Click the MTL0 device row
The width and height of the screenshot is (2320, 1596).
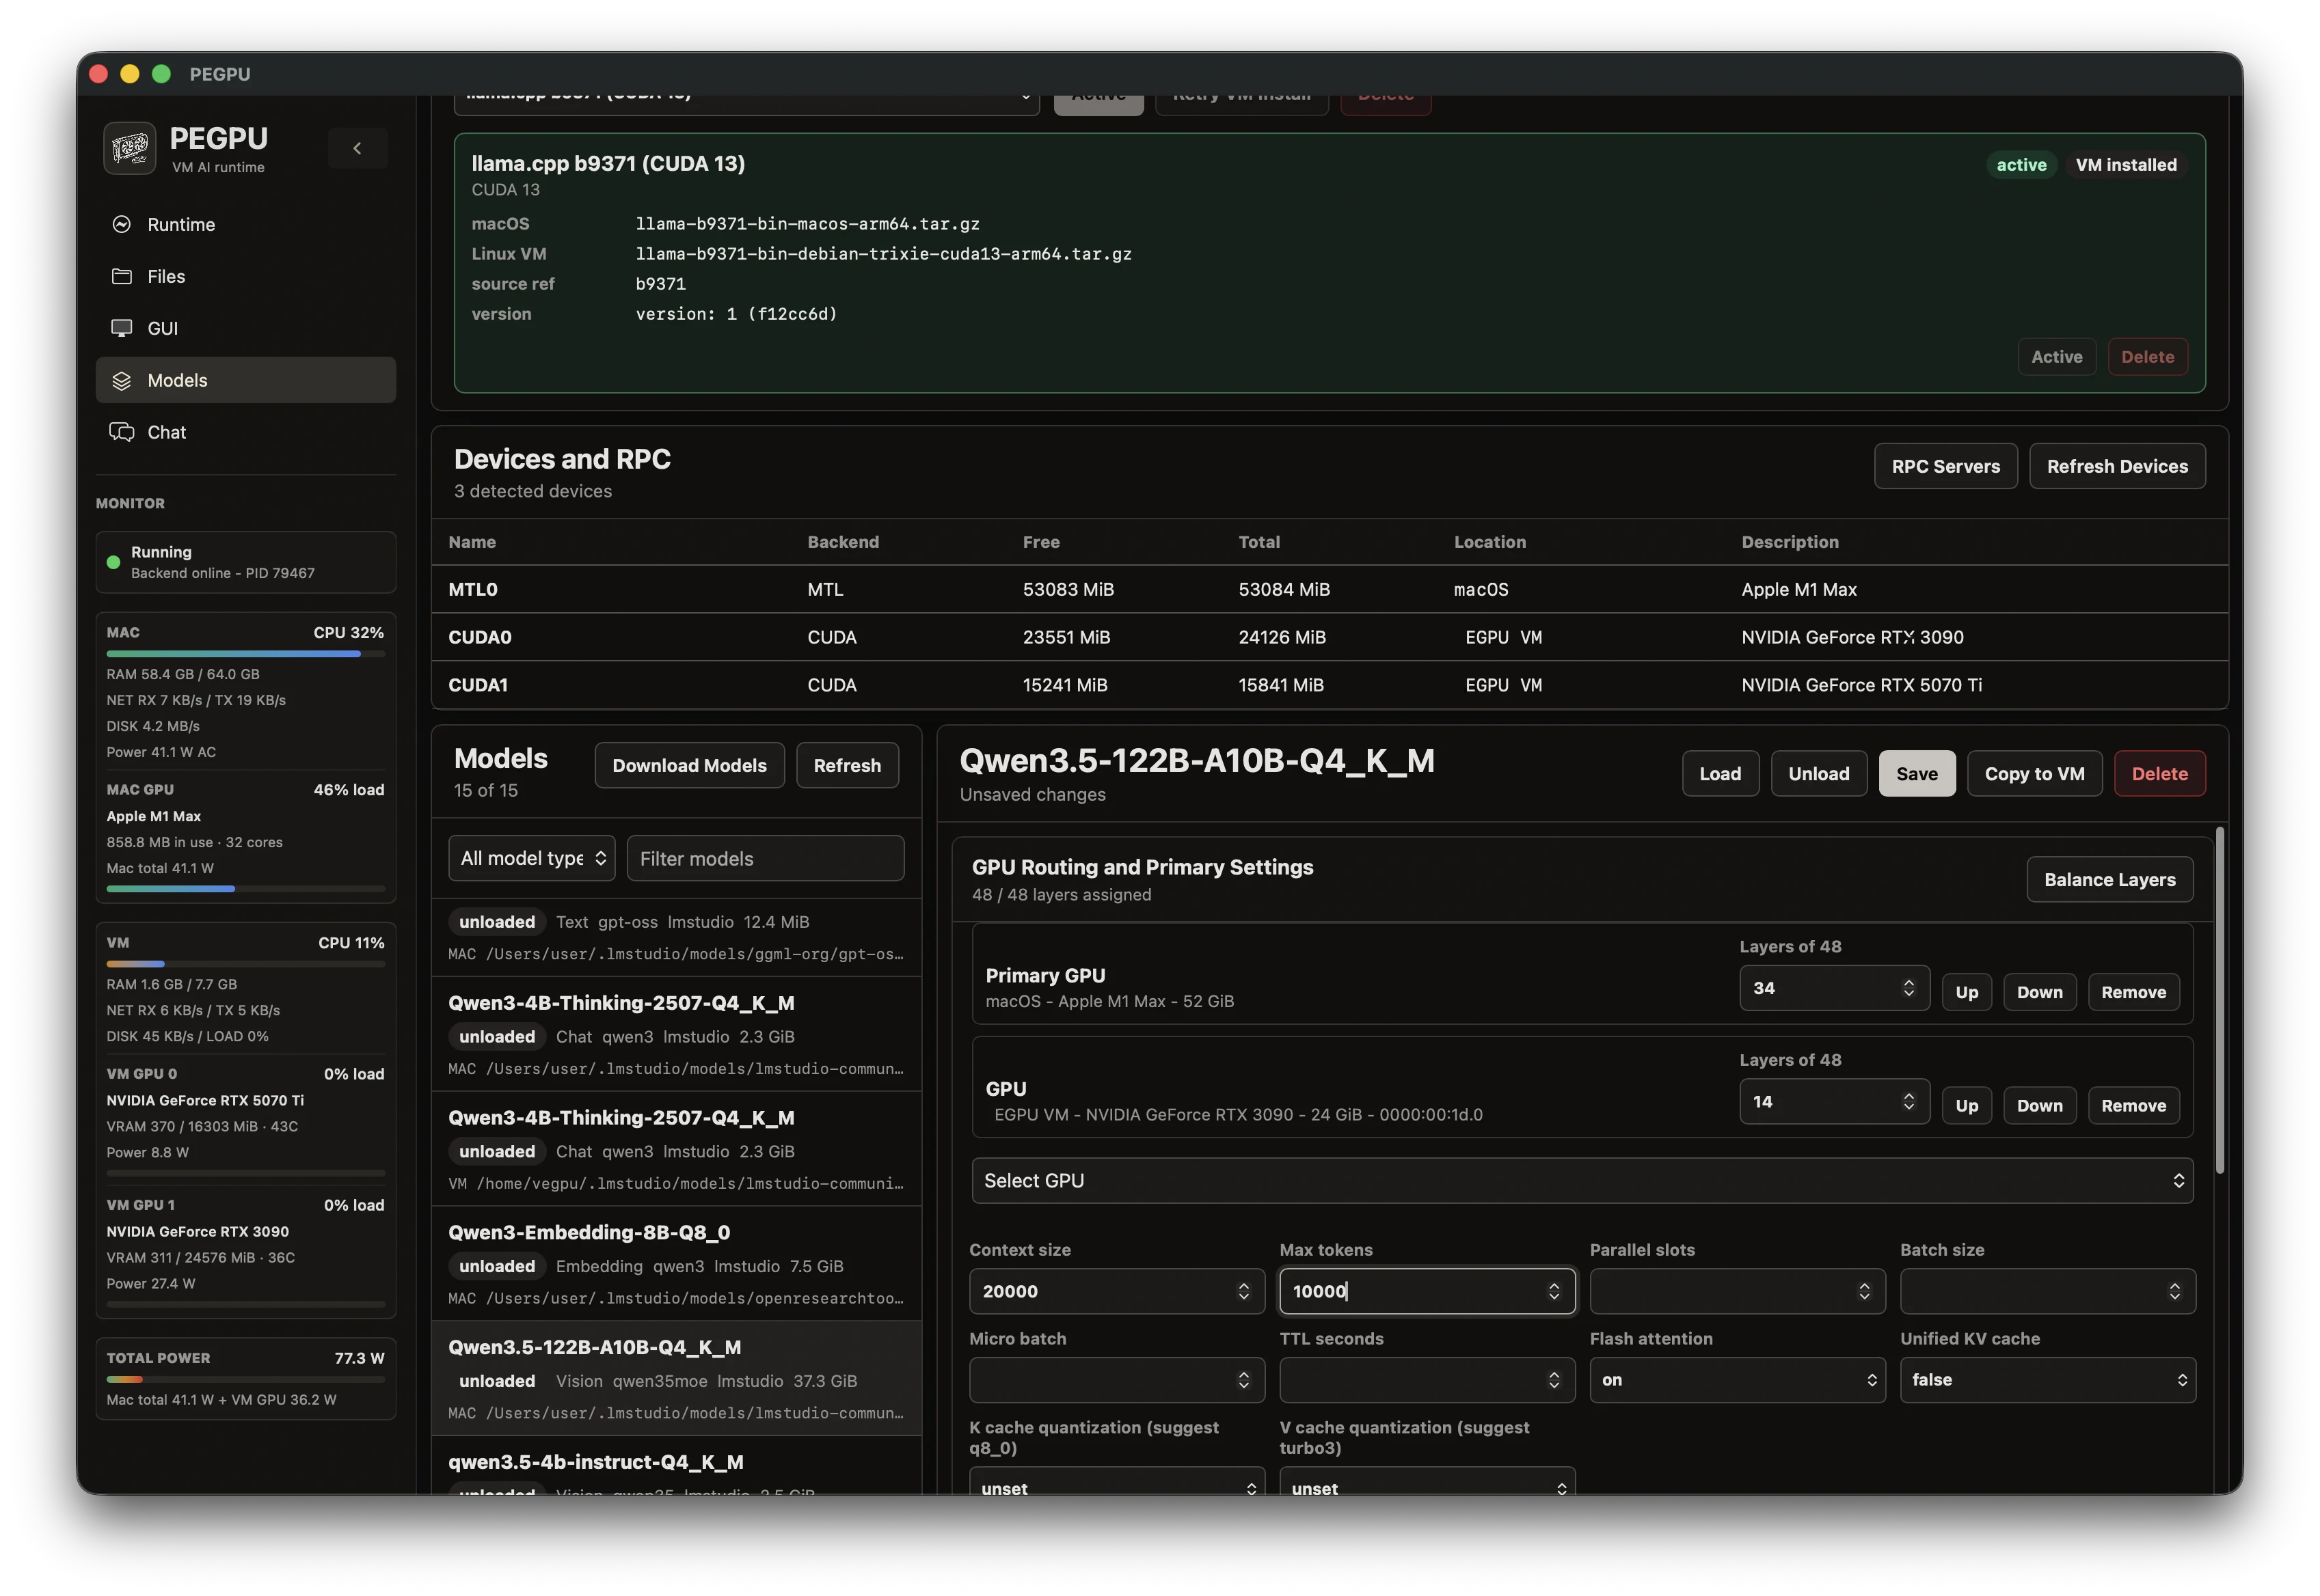click(x=1330, y=589)
